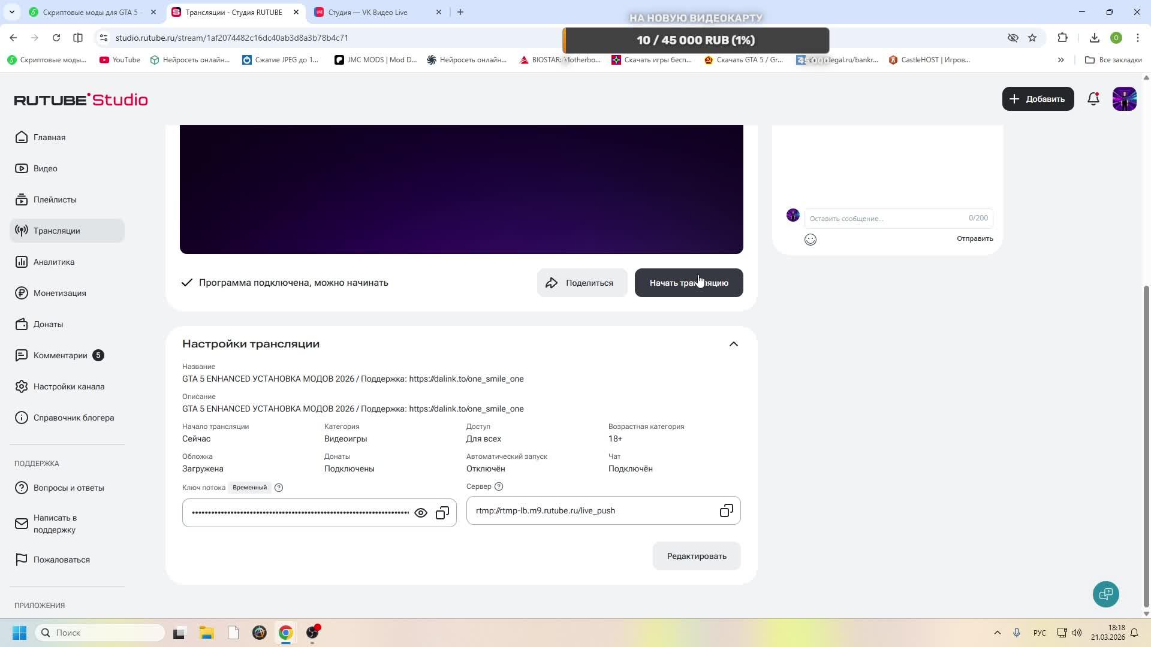Go to Донаты in sidebar
Image resolution: width=1151 pixels, height=647 pixels.
click(48, 324)
